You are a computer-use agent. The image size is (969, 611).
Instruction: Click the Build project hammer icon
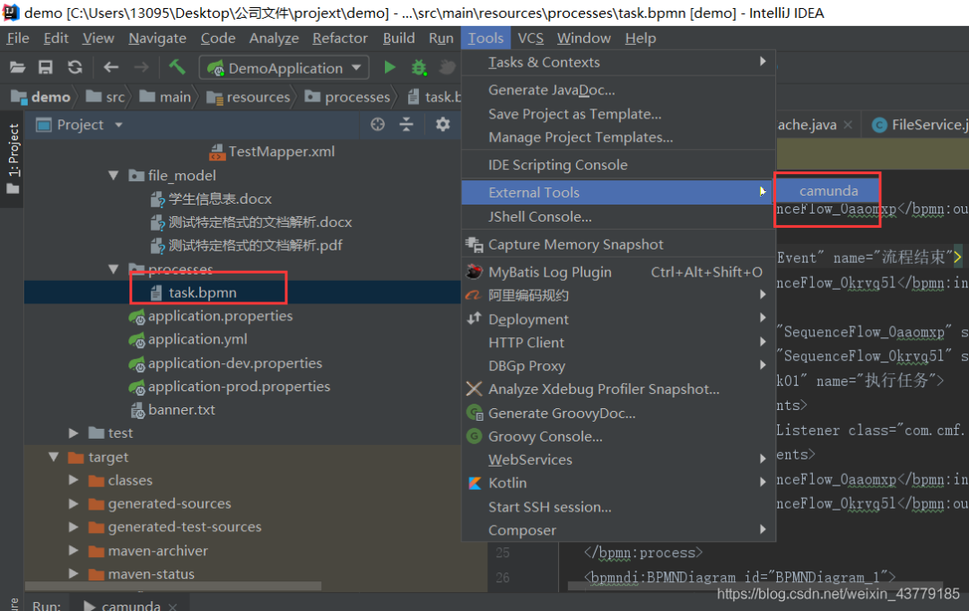click(178, 66)
